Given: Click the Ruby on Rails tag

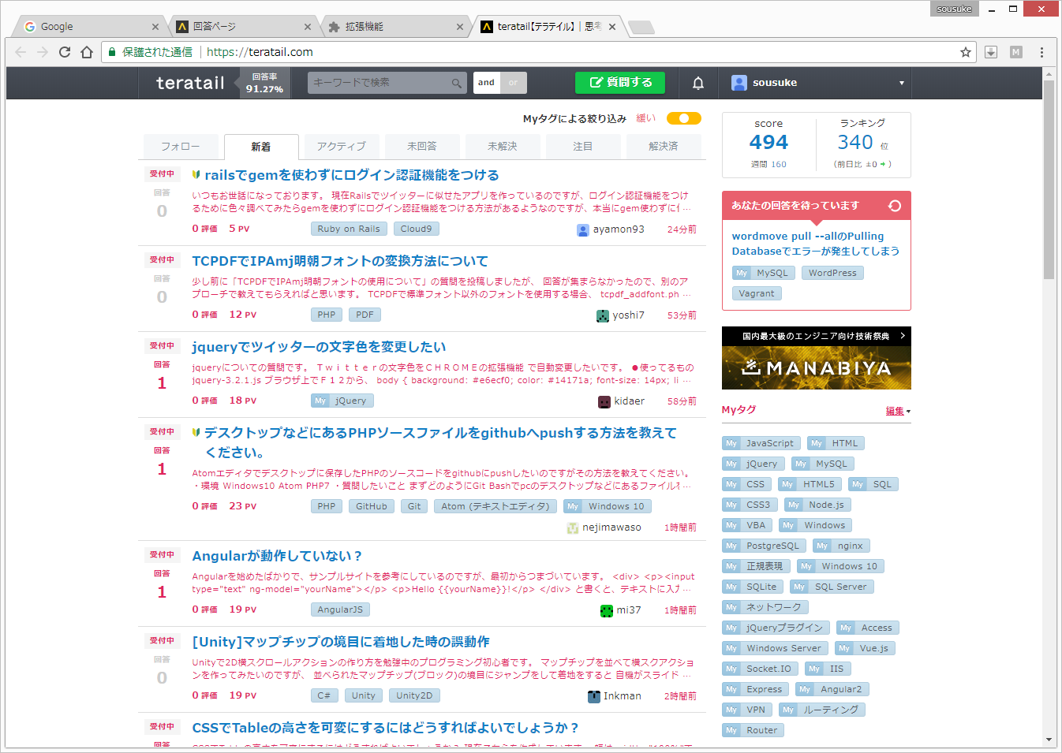Looking at the screenshot, I should pyautogui.click(x=349, y=229).
